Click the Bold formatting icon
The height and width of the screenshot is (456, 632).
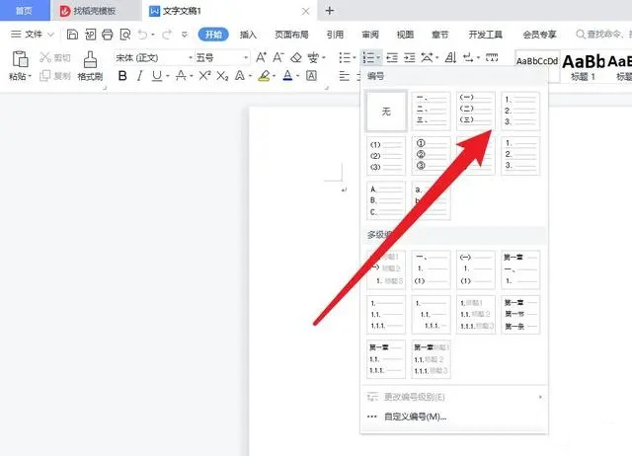[x=123, y=76]
